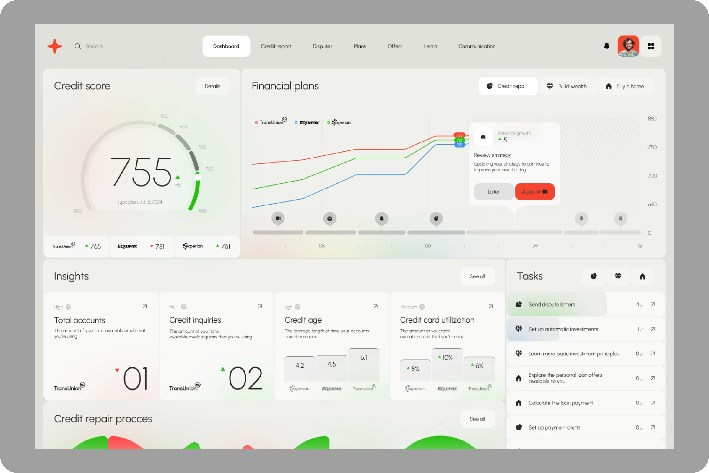Click the 755 credit score number
Screen dimensions: 709x473
coord(141,172)
